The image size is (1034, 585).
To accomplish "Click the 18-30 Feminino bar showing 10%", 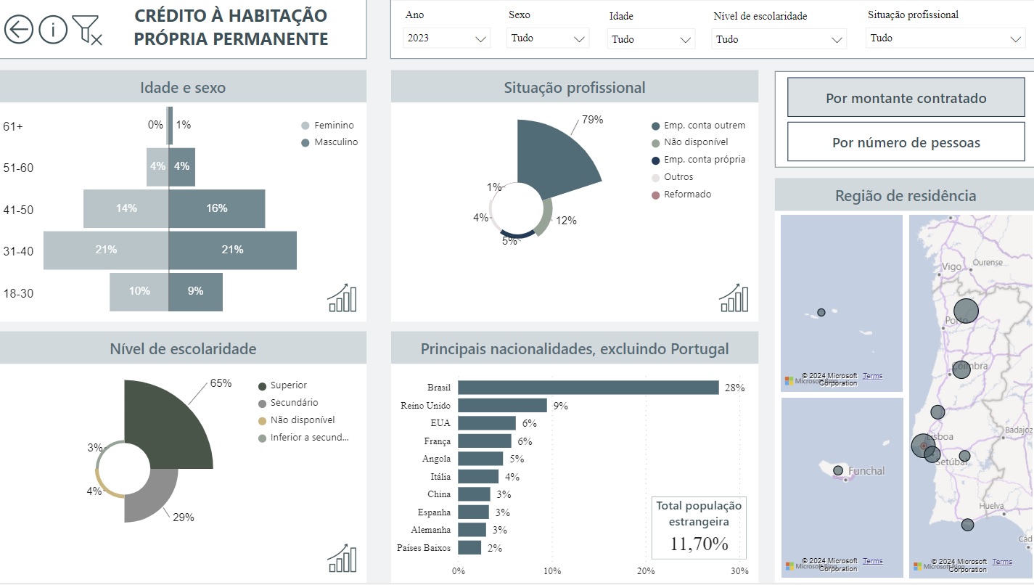I will tap(139, 292).
